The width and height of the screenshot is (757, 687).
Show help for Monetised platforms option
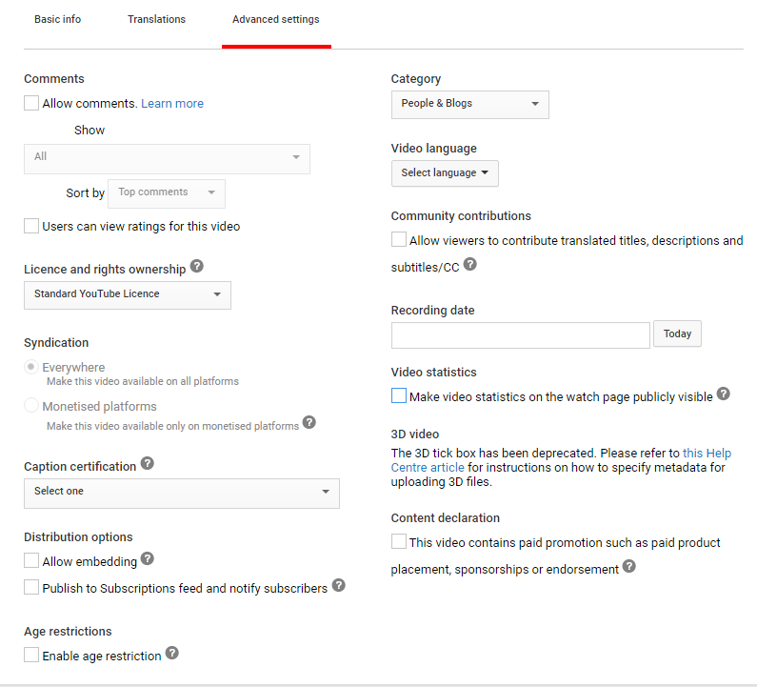[309, 422]
